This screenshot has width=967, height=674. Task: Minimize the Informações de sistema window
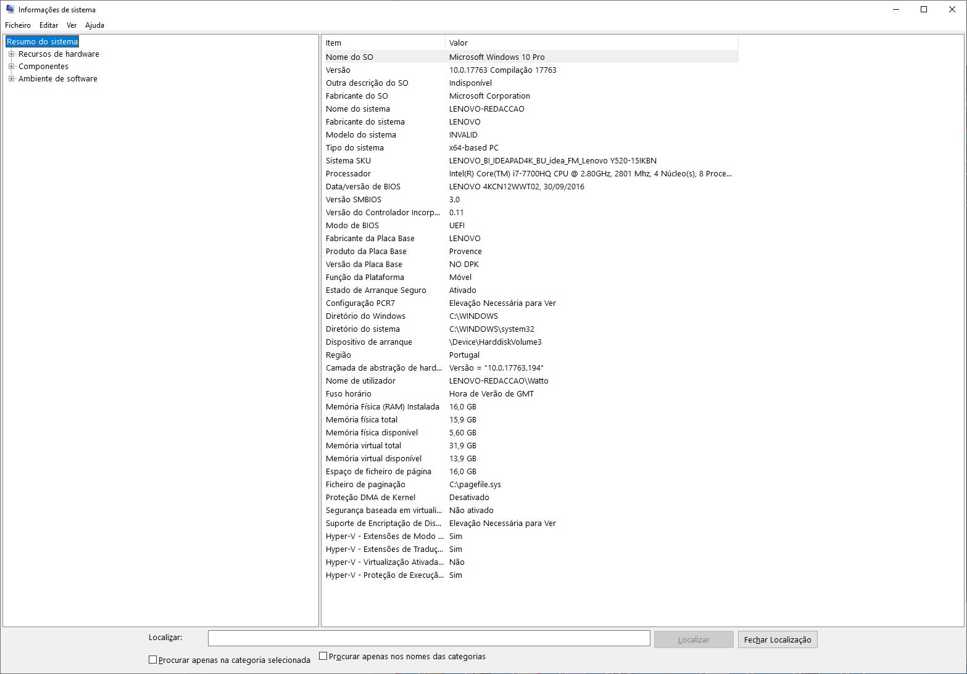(x=895, y=9)
